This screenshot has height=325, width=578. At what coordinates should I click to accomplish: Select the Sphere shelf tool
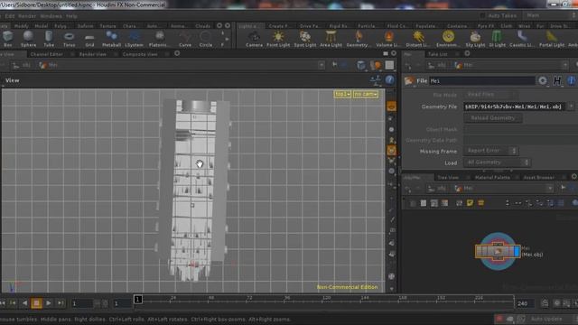pyautogui.click(x=28, y=39)
